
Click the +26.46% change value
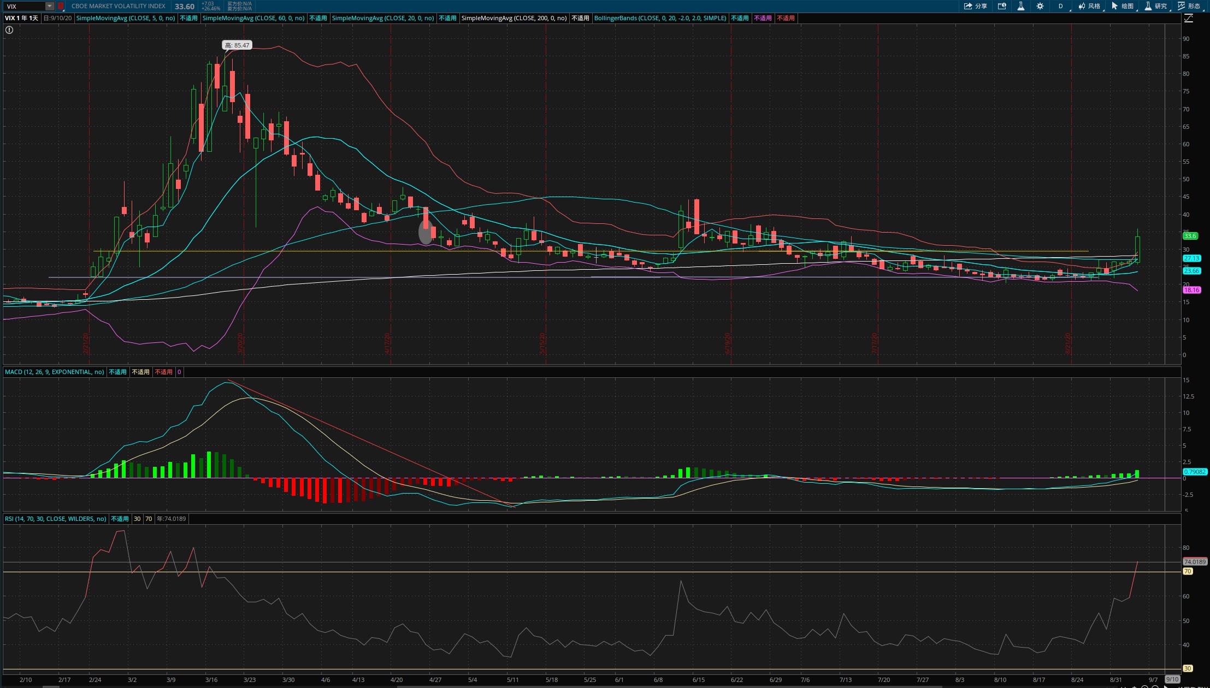211,9
